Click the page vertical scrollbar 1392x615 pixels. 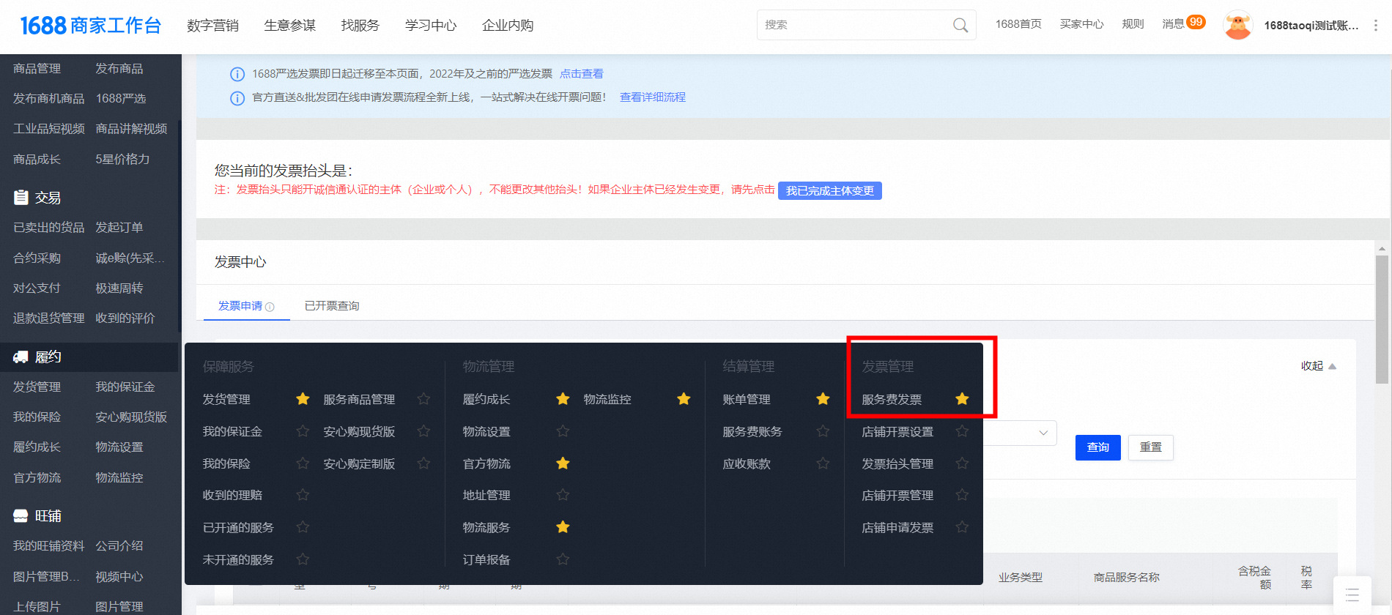pos(1382,319)
